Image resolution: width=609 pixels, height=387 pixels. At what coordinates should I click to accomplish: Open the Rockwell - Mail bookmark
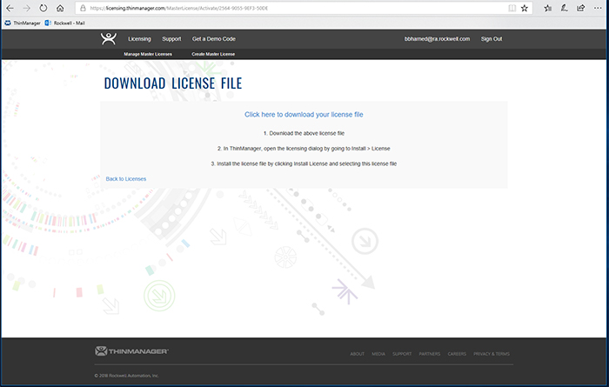[x=65, y=23]
